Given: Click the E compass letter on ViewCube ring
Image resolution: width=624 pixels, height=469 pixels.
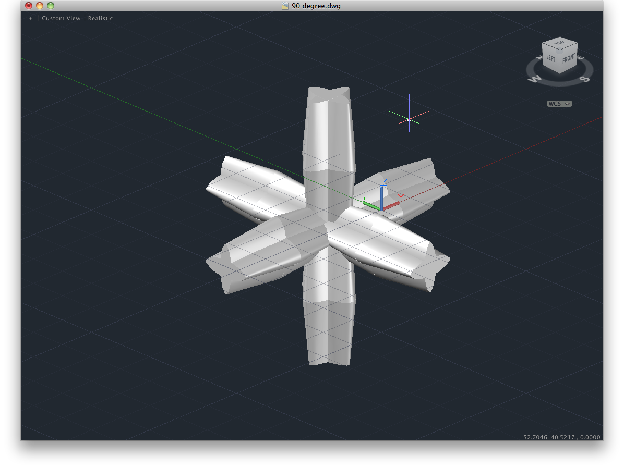Looking at the screenshot, I should (580, 58).
